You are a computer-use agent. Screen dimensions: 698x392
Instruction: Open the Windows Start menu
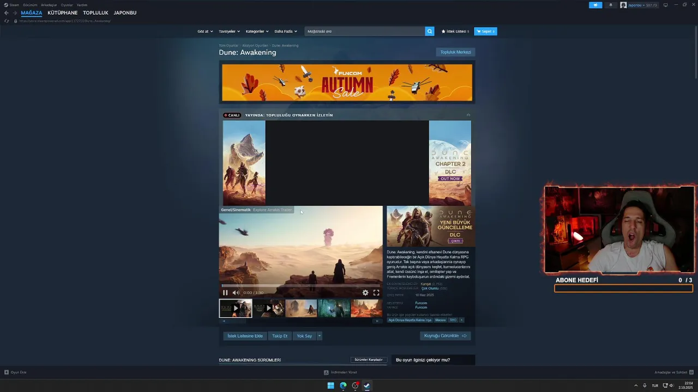(x=330, y=385)
